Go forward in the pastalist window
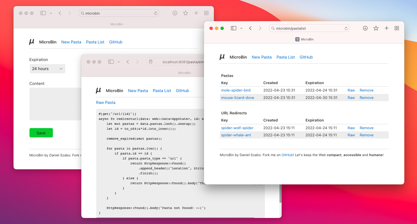This screenshot has width=417, height=224. tap(260, 28)
